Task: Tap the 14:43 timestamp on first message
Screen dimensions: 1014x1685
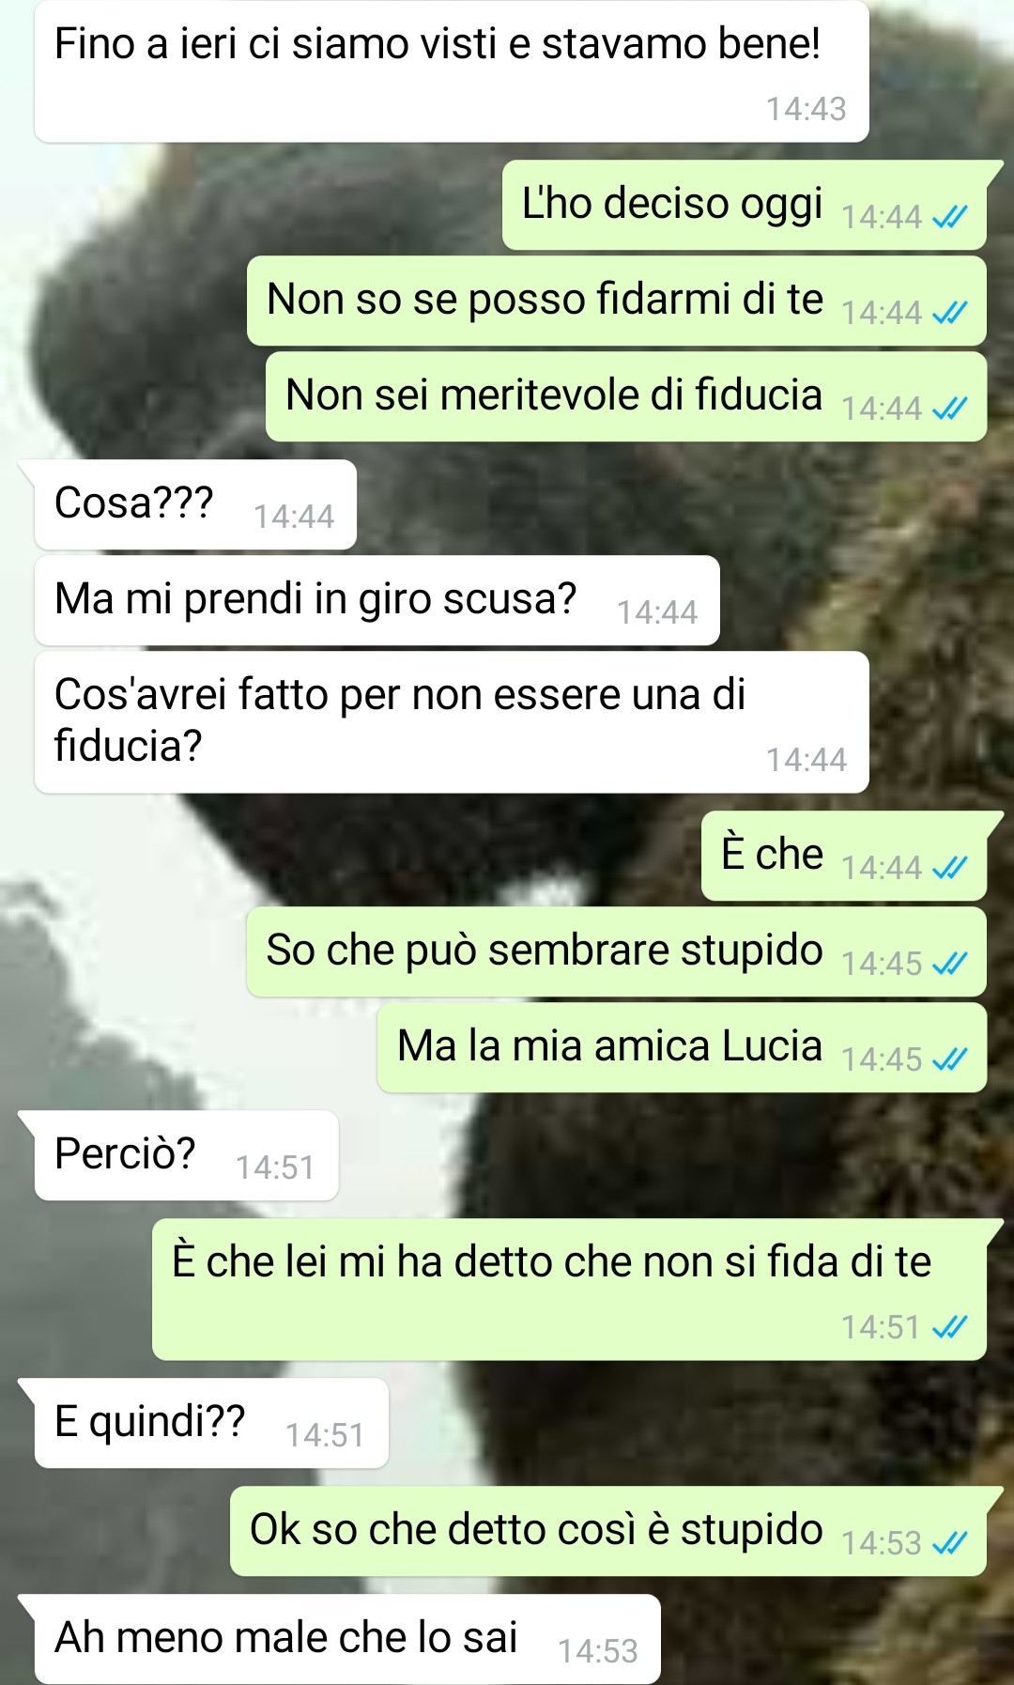Action: click(807, 109)
